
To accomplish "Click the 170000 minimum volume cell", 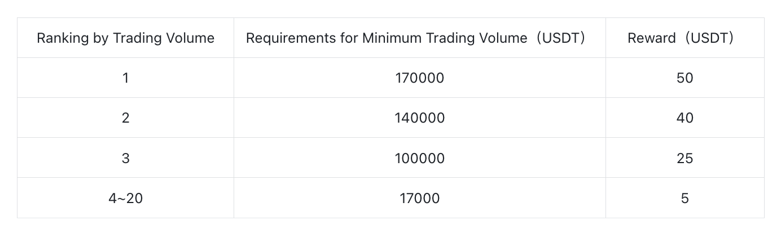I will coord(419,78).
